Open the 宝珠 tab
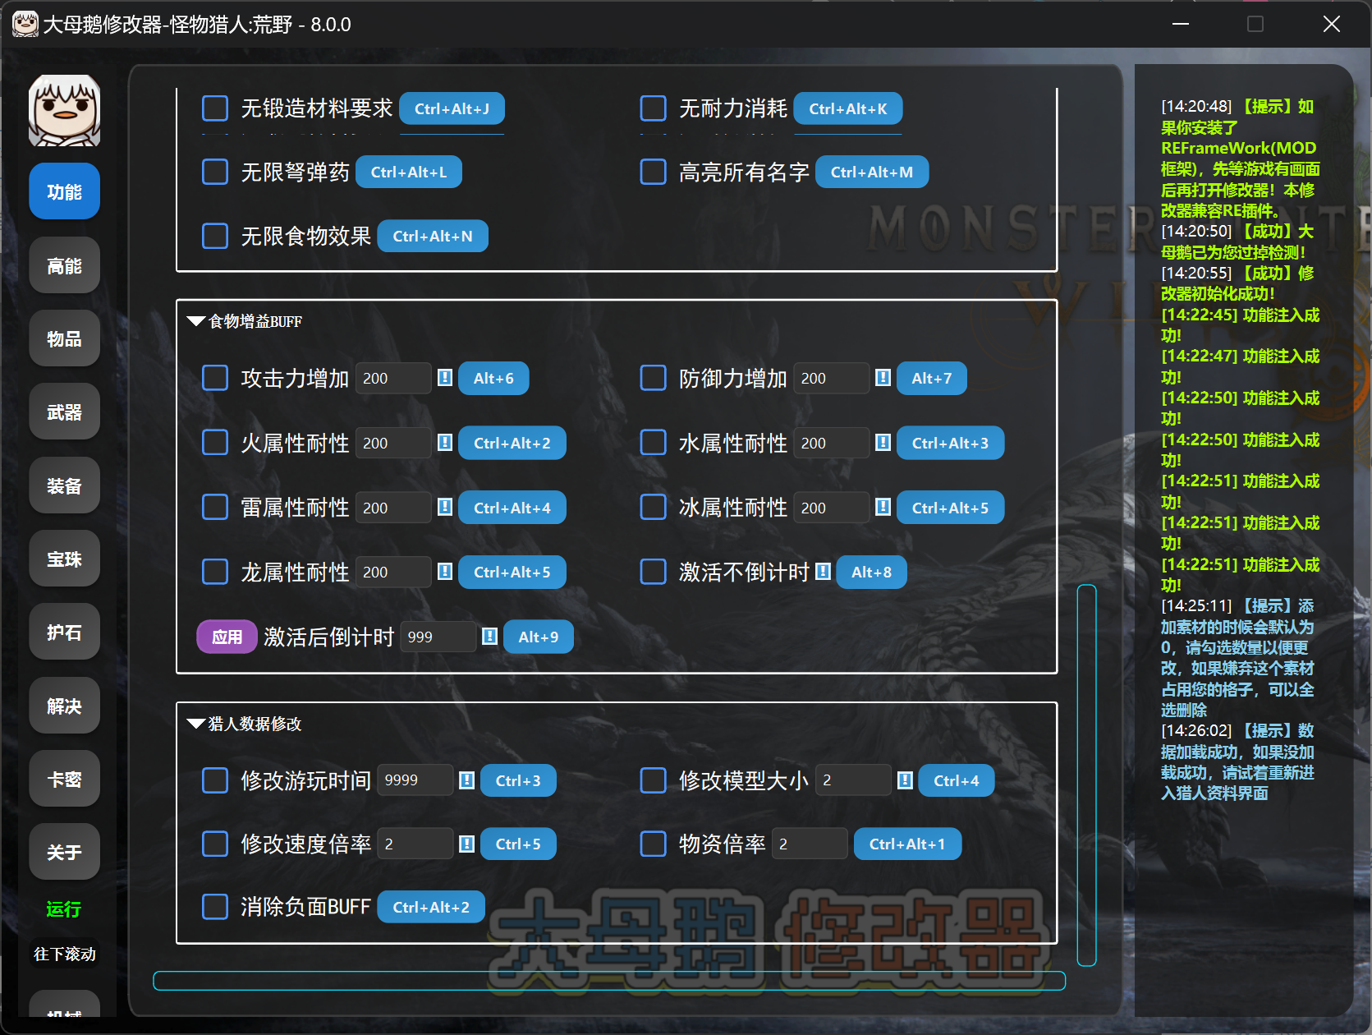Viewport: 1372px width, 1035px height. click(64, 559)
